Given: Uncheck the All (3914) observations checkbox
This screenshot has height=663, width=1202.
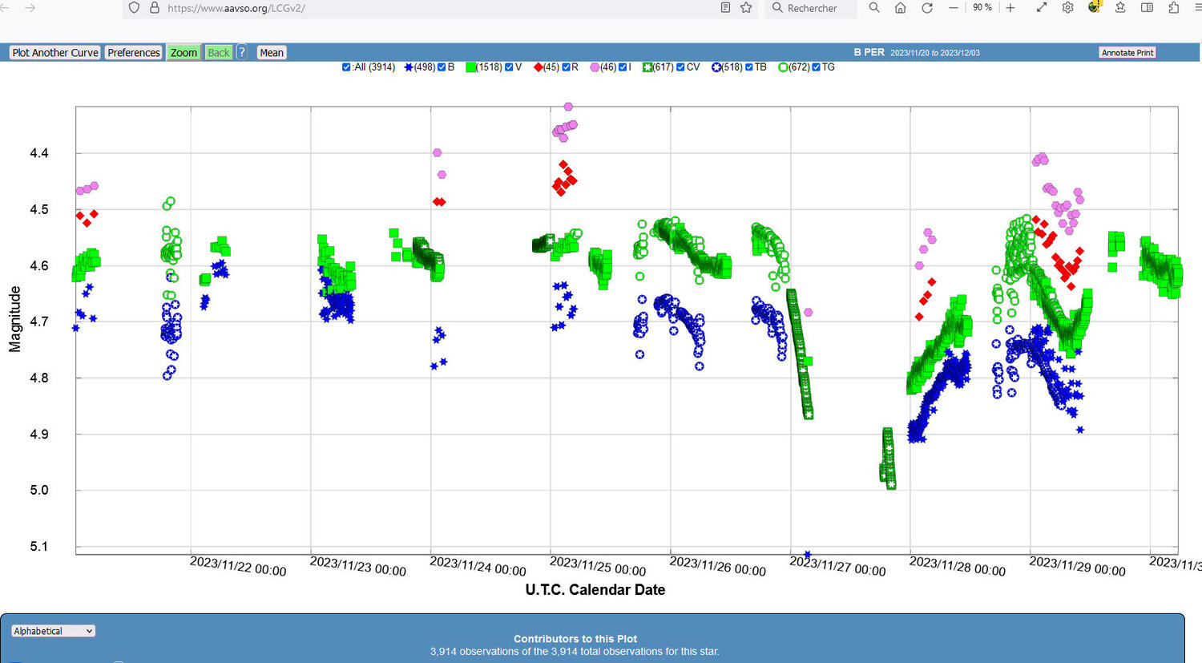Looking at the screenshot, I should tap(346, 67).
